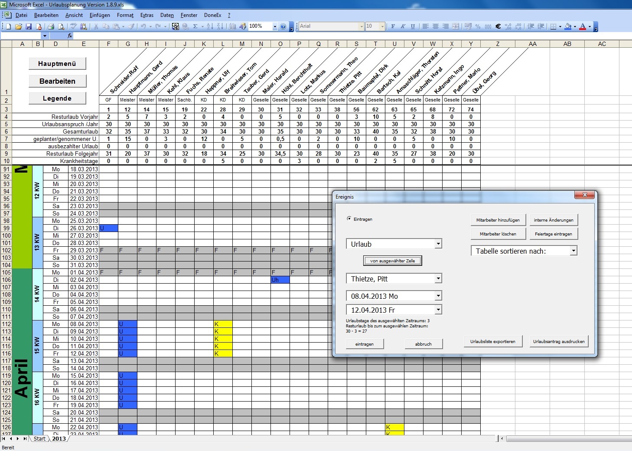Click the Name Box cell reference field
This screenshot has width=632, height=451.
point(22,36)
